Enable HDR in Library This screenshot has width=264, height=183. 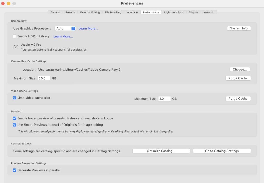[x=14, y=36]
